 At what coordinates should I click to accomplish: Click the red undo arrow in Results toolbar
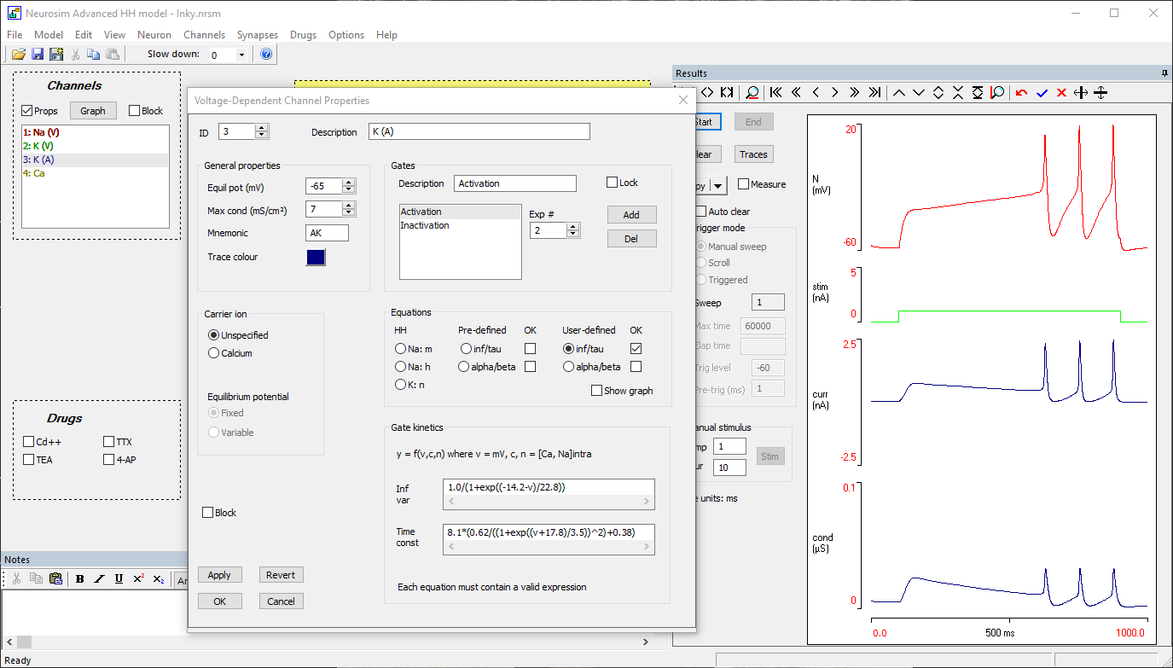click(x=1022, y=93)
